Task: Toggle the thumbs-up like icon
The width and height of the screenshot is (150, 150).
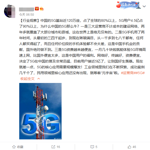Action: coord(129,147)
